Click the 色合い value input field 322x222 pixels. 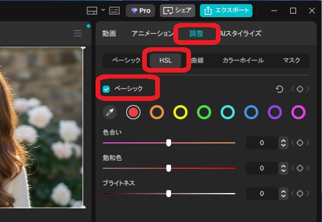[x=262, y=143]
